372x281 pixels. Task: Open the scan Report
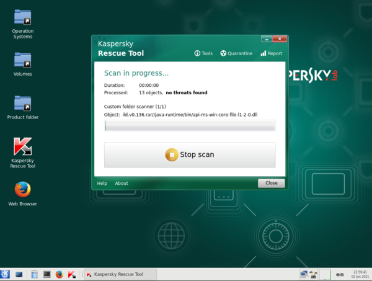tap(271, 53)
